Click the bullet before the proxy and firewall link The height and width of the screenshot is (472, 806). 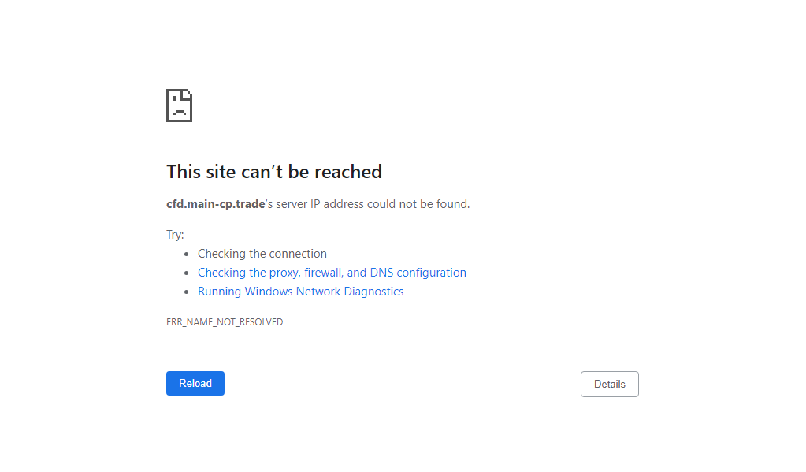pos(187,273)
